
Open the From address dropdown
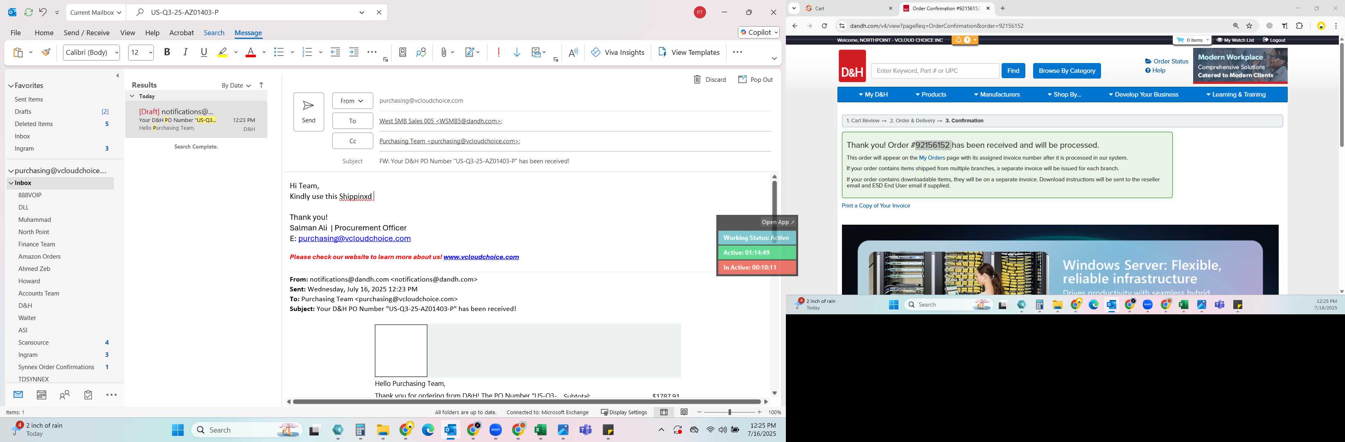pos(352,101)
